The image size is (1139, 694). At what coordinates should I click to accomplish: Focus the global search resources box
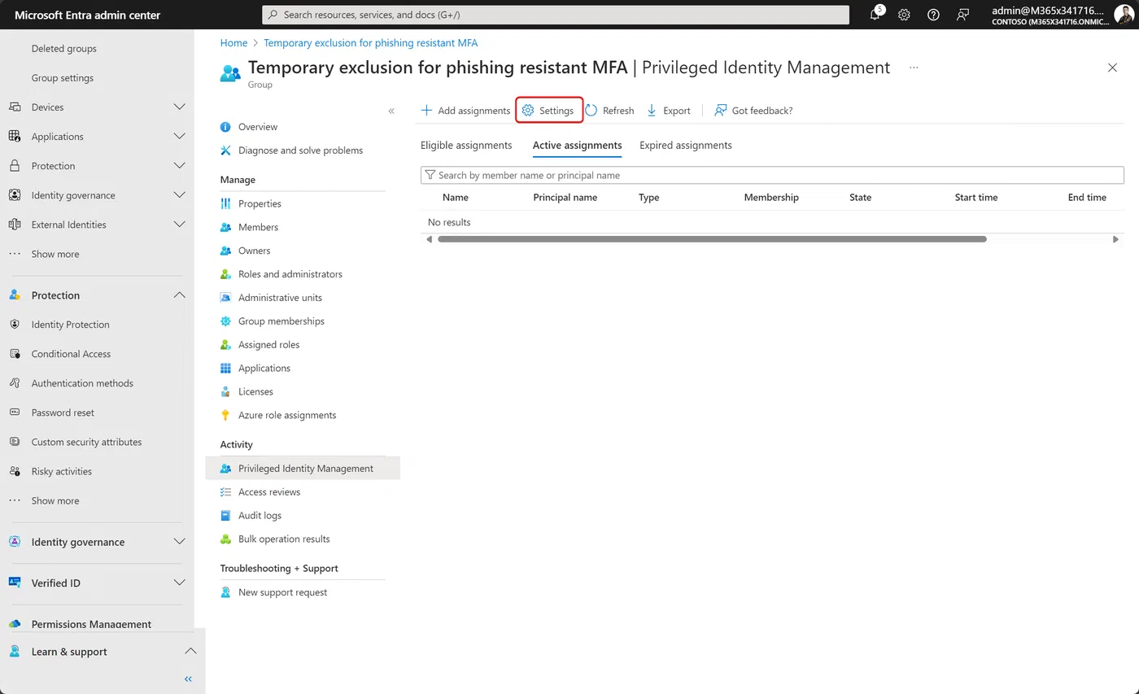(556, 15)
